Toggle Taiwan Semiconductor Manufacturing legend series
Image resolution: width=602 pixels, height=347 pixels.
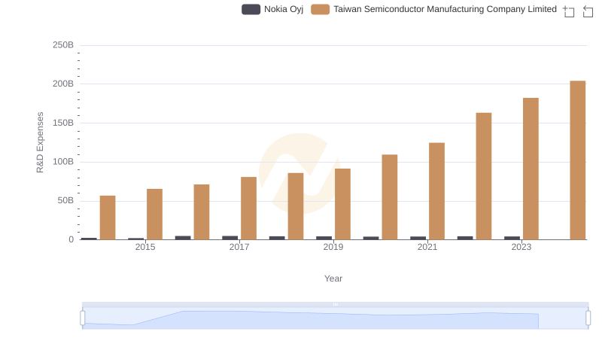[x=433, y=9]
